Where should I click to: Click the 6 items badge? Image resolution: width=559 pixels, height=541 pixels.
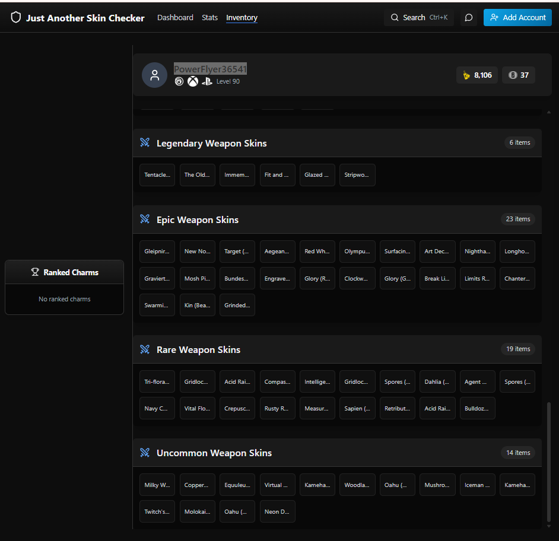coord(519,142)
